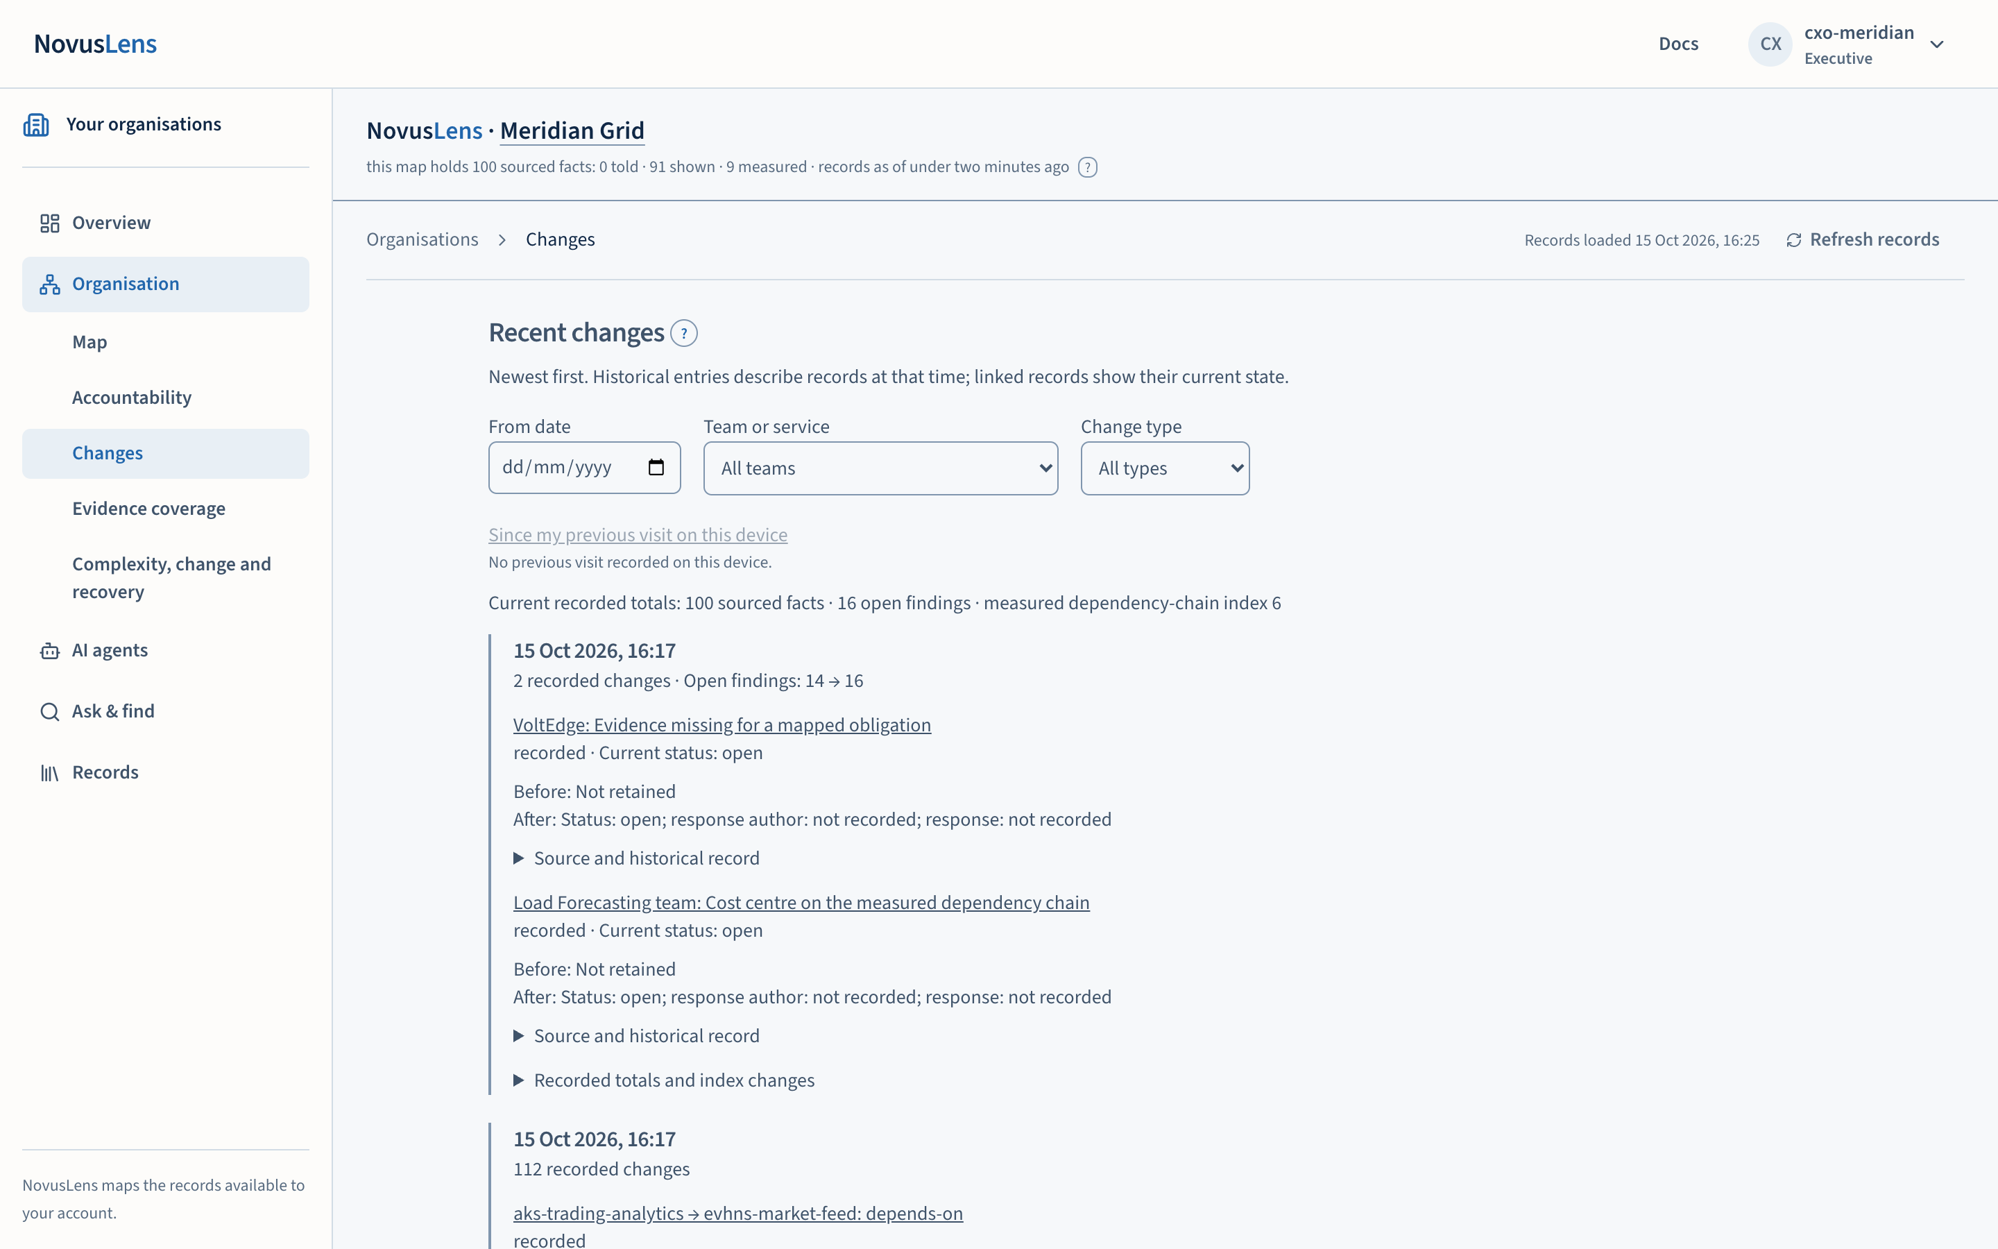Click the AI agents robot icon
1998x1249 pixels.
[49, 651]
